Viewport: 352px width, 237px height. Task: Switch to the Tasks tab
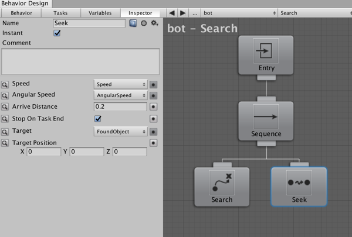pos(60,13)
